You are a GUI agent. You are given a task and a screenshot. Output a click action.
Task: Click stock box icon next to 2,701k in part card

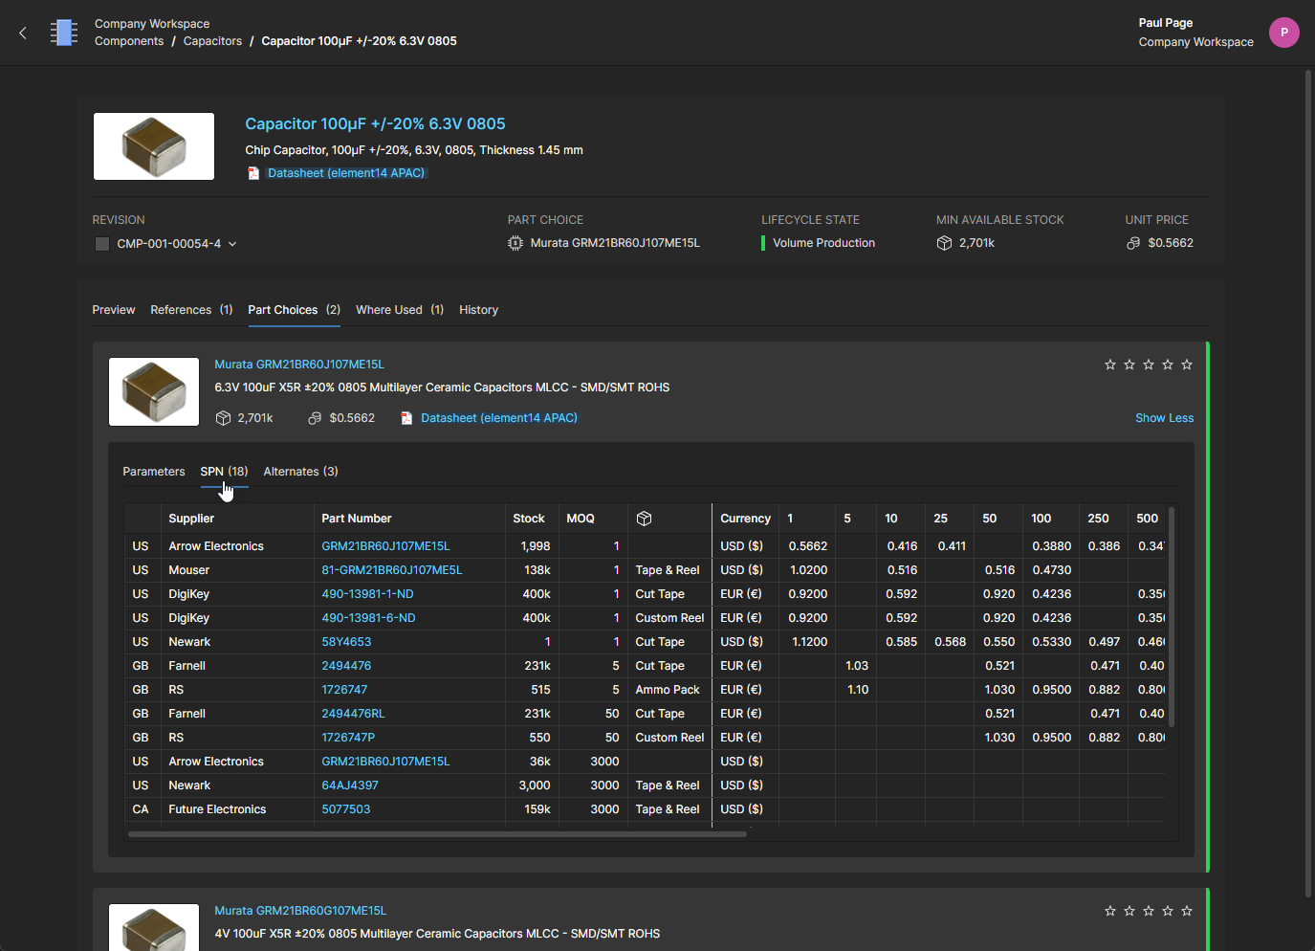pos(223,418)
